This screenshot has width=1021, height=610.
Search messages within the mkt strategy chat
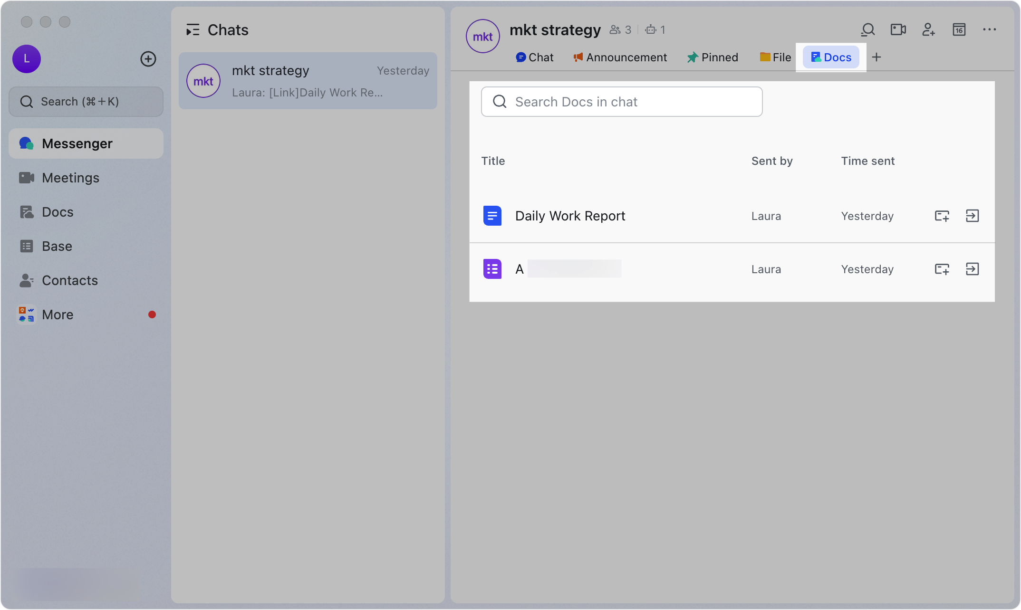[x=867, y=29]
